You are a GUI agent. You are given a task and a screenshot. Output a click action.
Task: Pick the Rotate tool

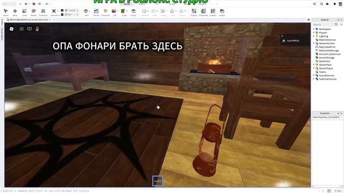[33, 12]
